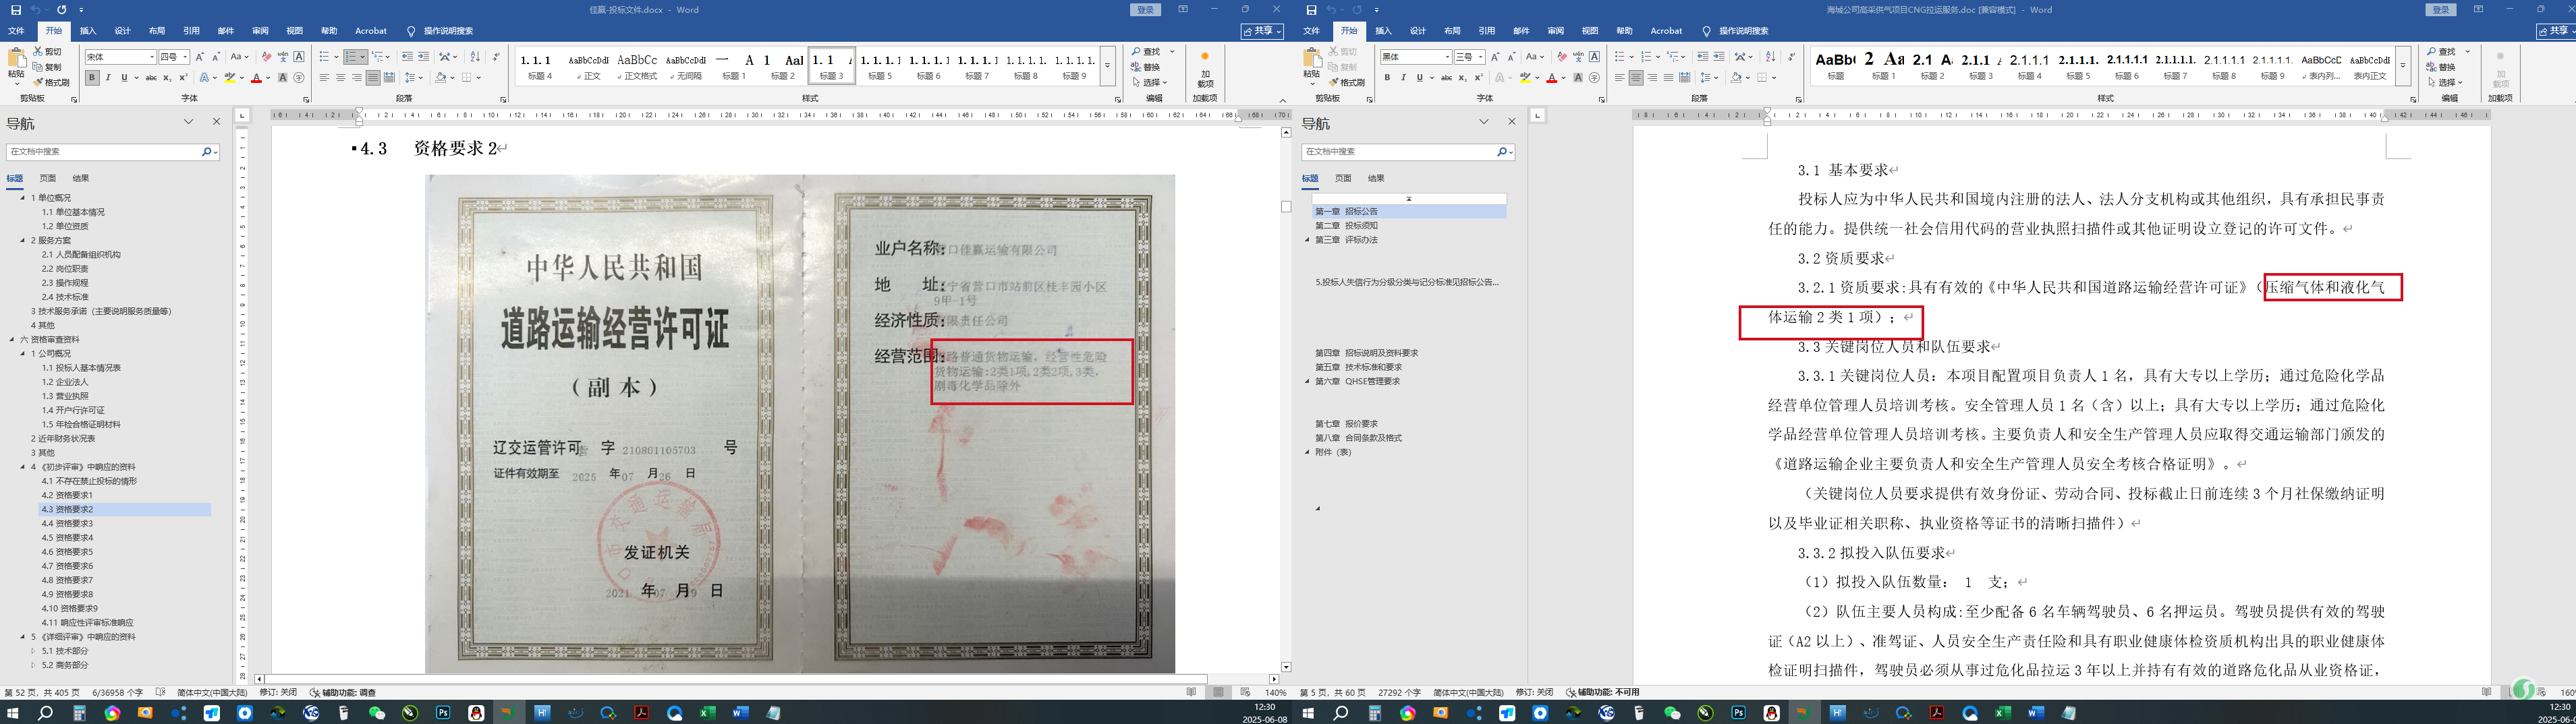
Task: Open the 三号 font size dropdown
Action: pyautogui.click(x=1480, y=57)
